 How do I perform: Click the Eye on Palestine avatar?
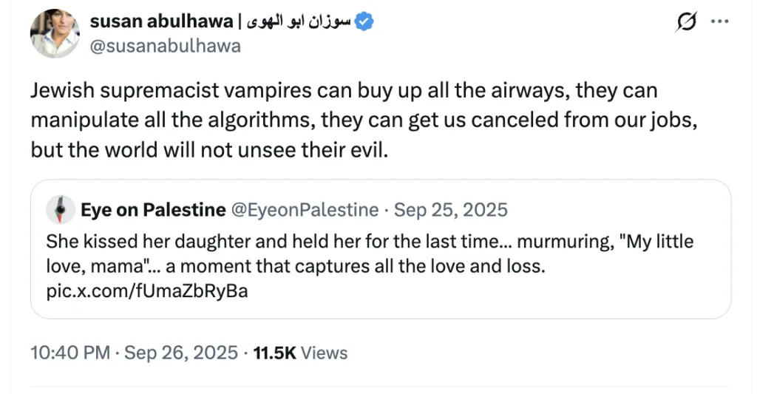click(x=59, y=210)
